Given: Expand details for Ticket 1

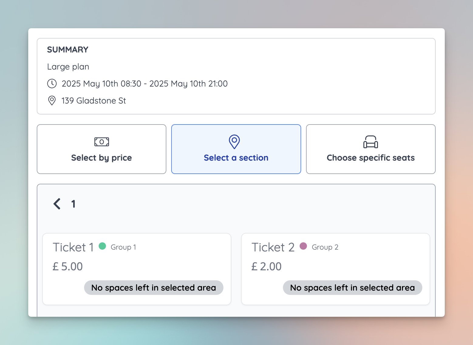Looking at the screenshot, I should [x=137, y=269].
